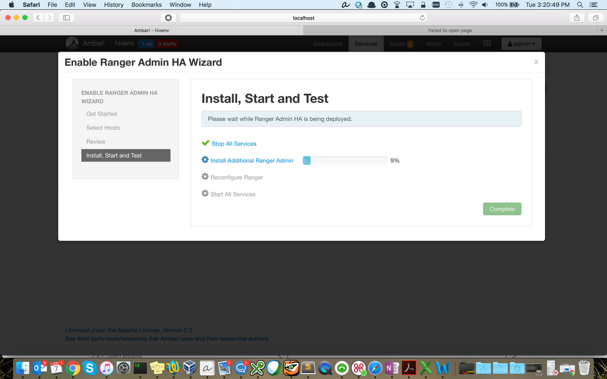This screenshot has height=379, width=607.
Task: Select the Review wizard step
Action: (95, 142)
